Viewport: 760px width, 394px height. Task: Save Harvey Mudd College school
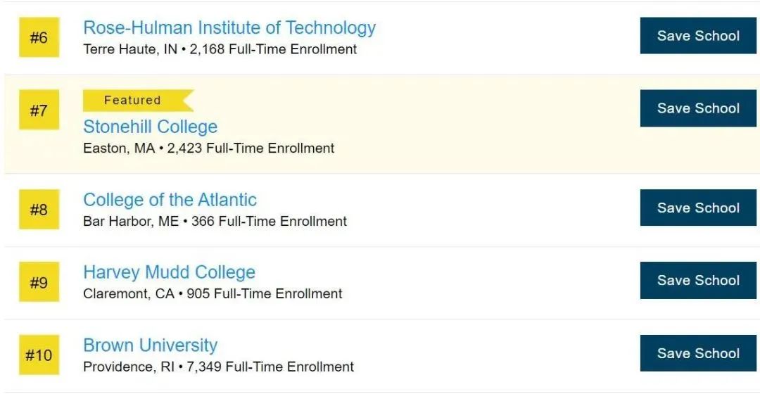698,281
